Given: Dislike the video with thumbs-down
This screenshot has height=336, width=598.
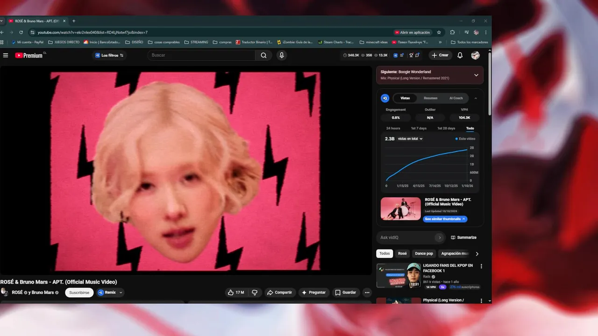Looking at the screenshot, I should point(255,293).
